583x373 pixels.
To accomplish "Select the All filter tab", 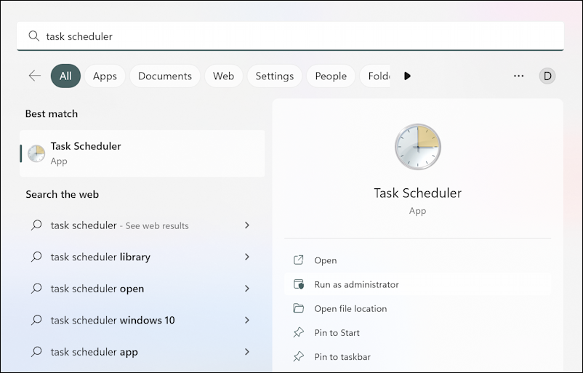I will click(x=65, y=76).
